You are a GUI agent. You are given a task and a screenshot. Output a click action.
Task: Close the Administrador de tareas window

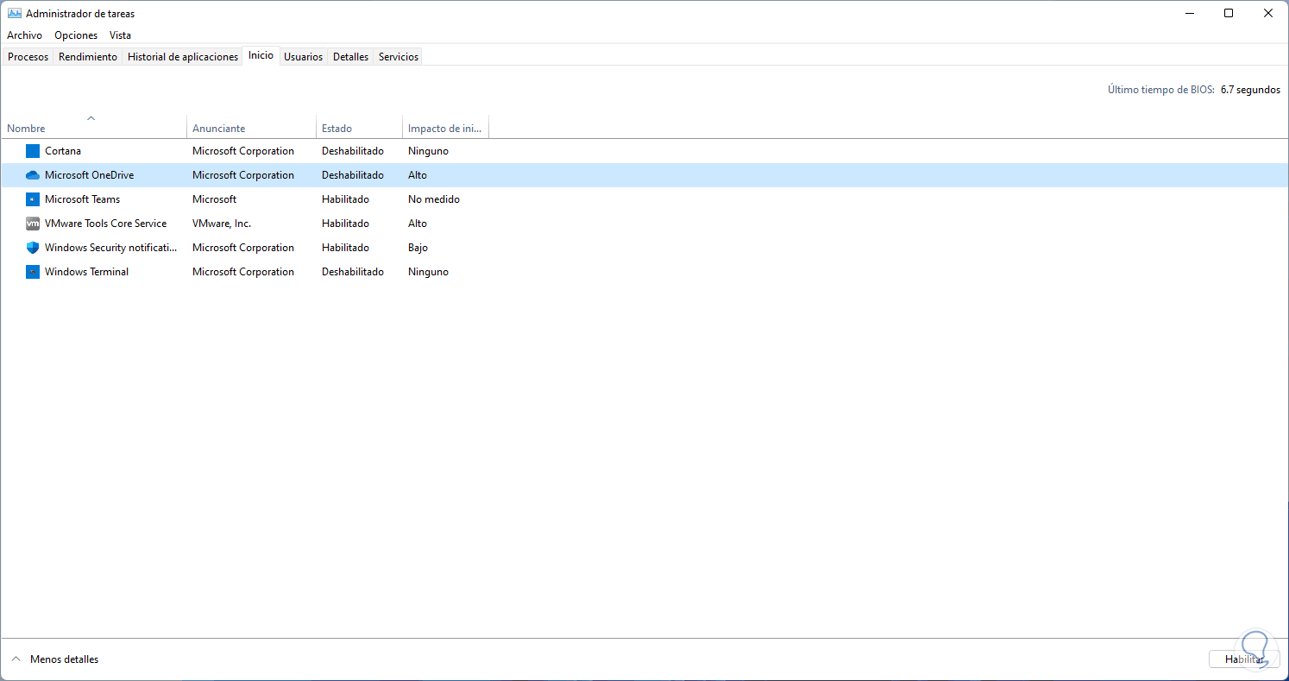[1268, 14]
